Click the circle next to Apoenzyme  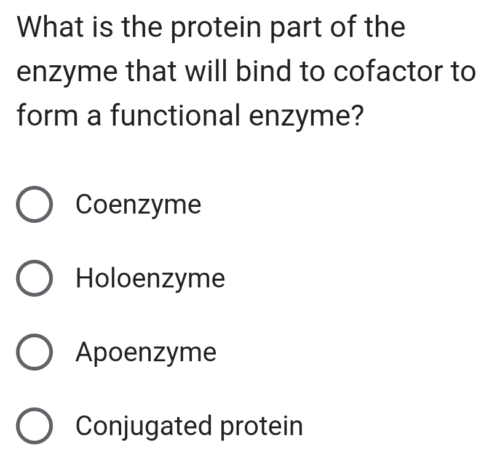click(x=34, y=352)
